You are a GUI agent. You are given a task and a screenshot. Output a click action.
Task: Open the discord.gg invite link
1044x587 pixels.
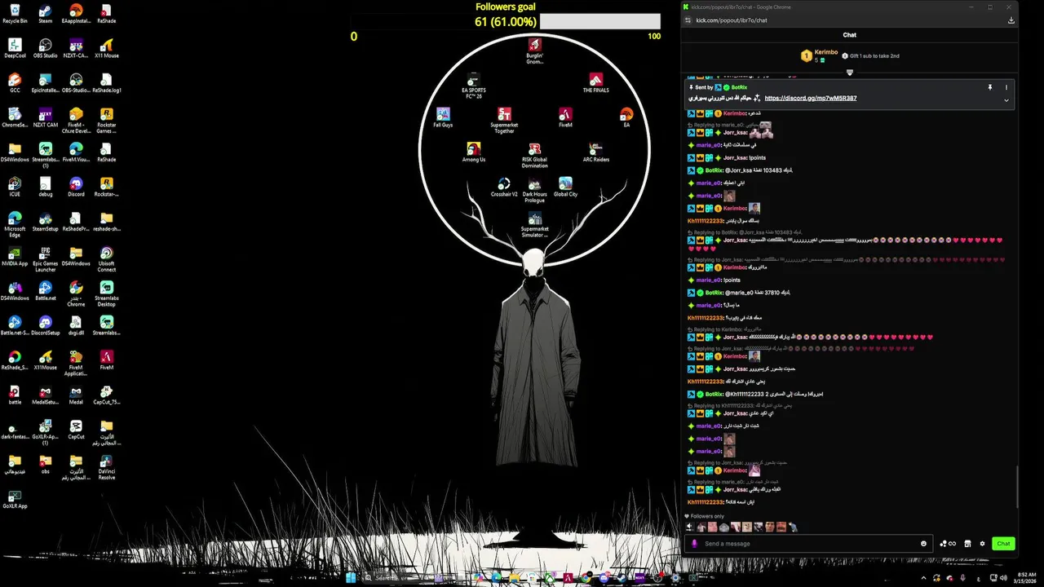810,98
